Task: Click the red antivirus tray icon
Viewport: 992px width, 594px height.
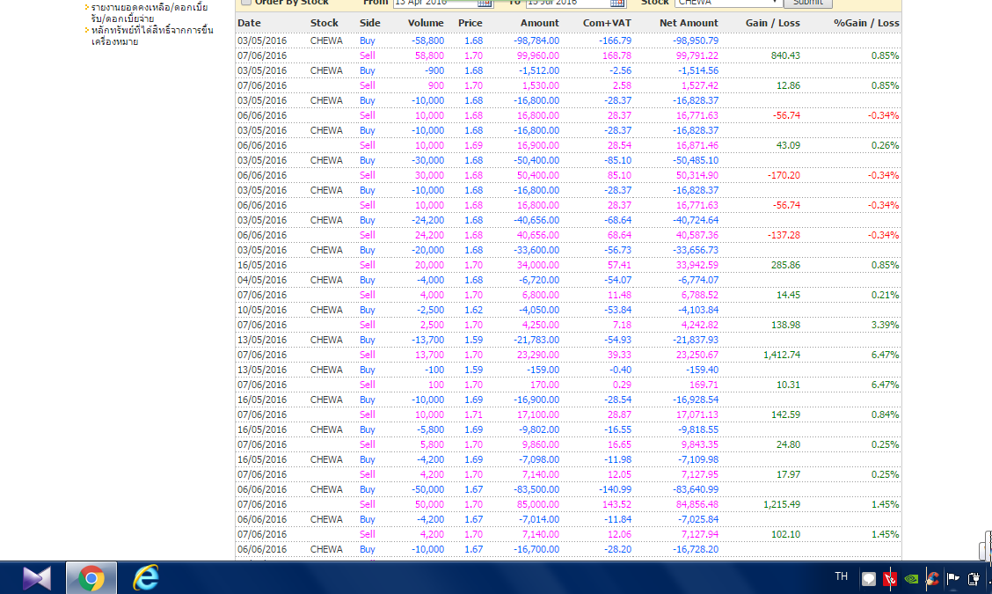Action: click(x=890, y=579)
